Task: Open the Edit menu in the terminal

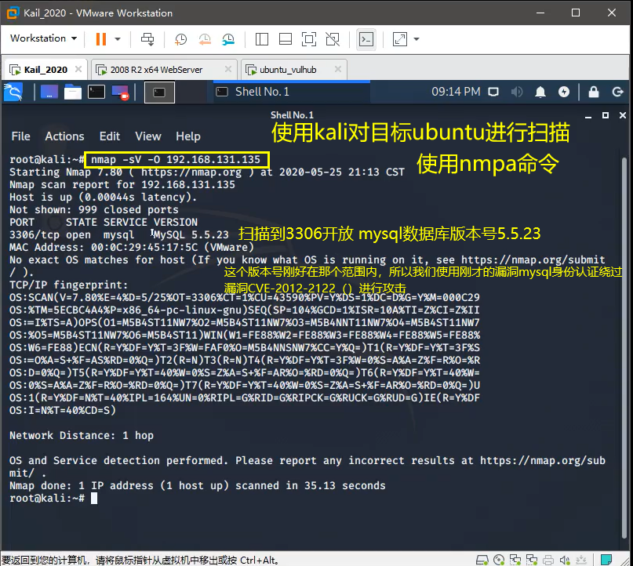Action: tap(109, 136)
